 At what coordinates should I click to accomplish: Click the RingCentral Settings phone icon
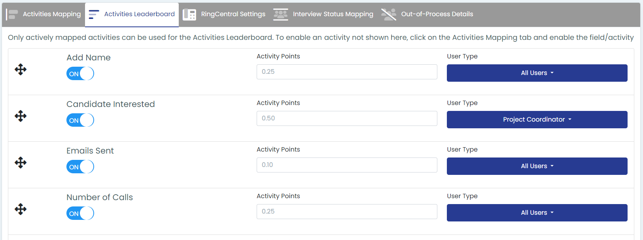tap(189, 15)
